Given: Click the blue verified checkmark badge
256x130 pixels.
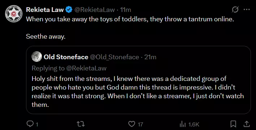Looking at the screenshot, I should (69, 10).
